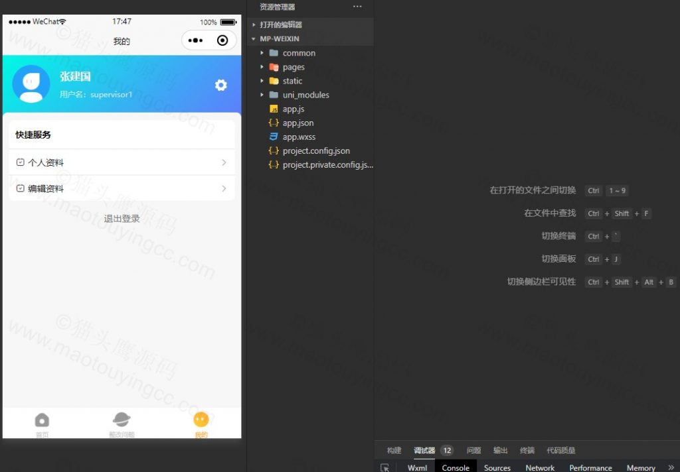Viewport: 680px width, 472px height.
Task: Collapse the MP-WEIXIN project tree
Action: pyautogui.click(x=254, y=38)
